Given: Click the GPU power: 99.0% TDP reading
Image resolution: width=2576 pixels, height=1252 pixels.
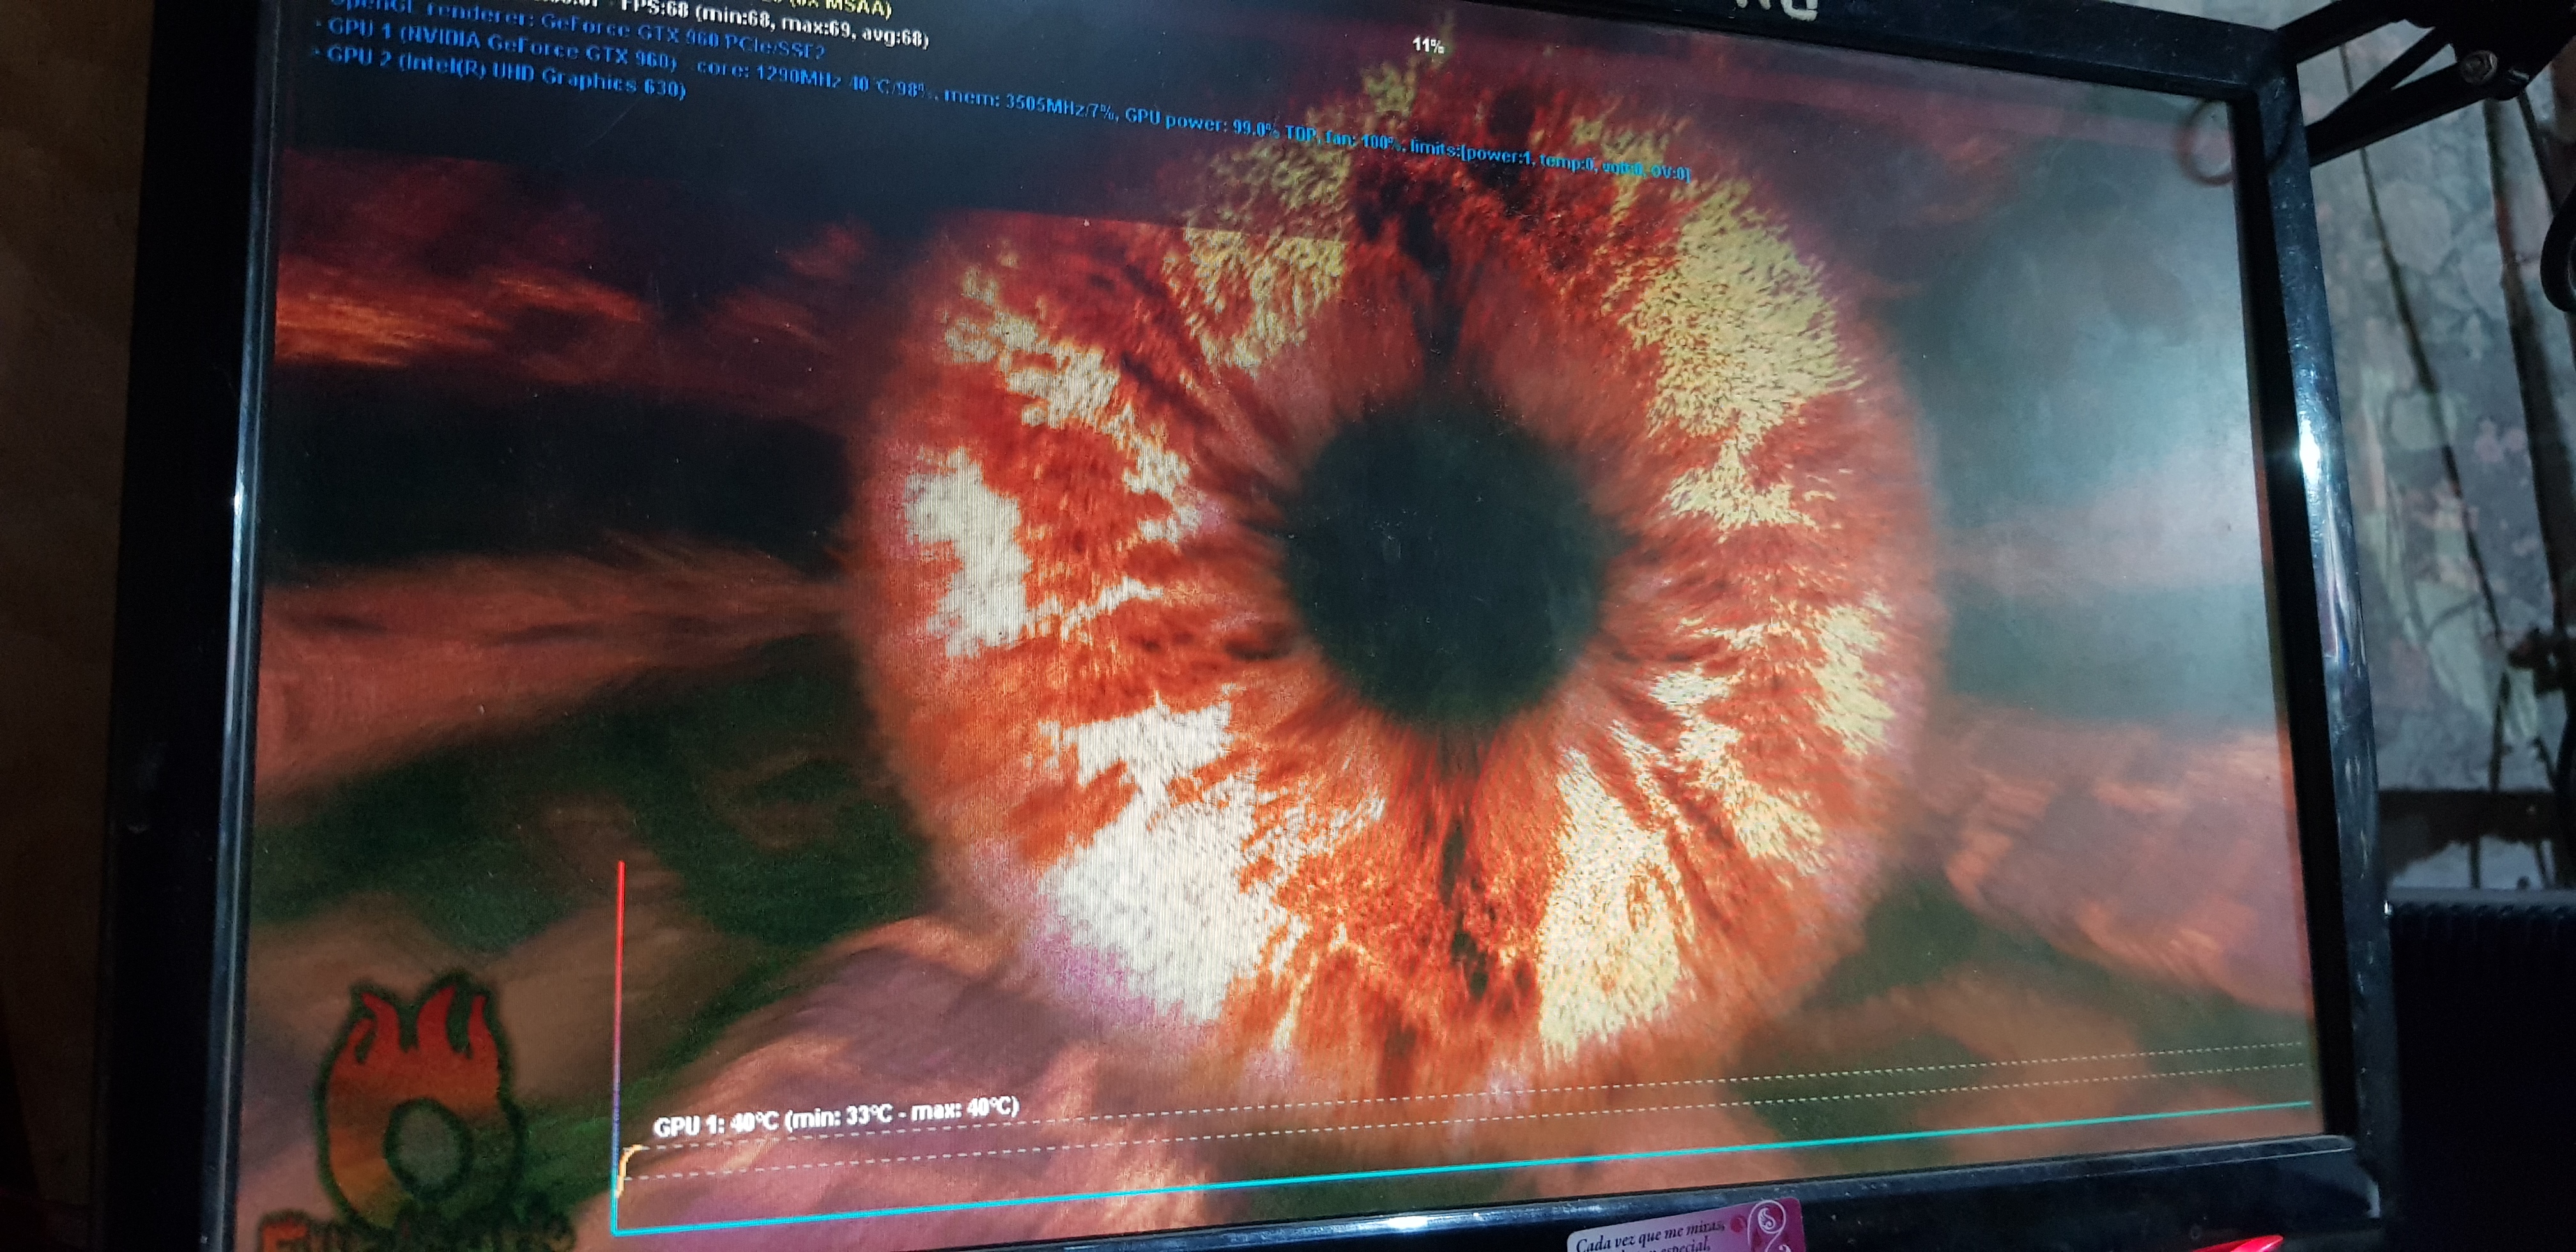Looking at the screenshot, I should tap(1220, 126).
